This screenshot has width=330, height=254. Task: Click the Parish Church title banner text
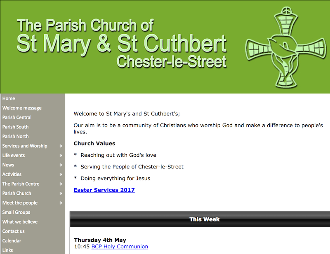[x=121, y=44]
